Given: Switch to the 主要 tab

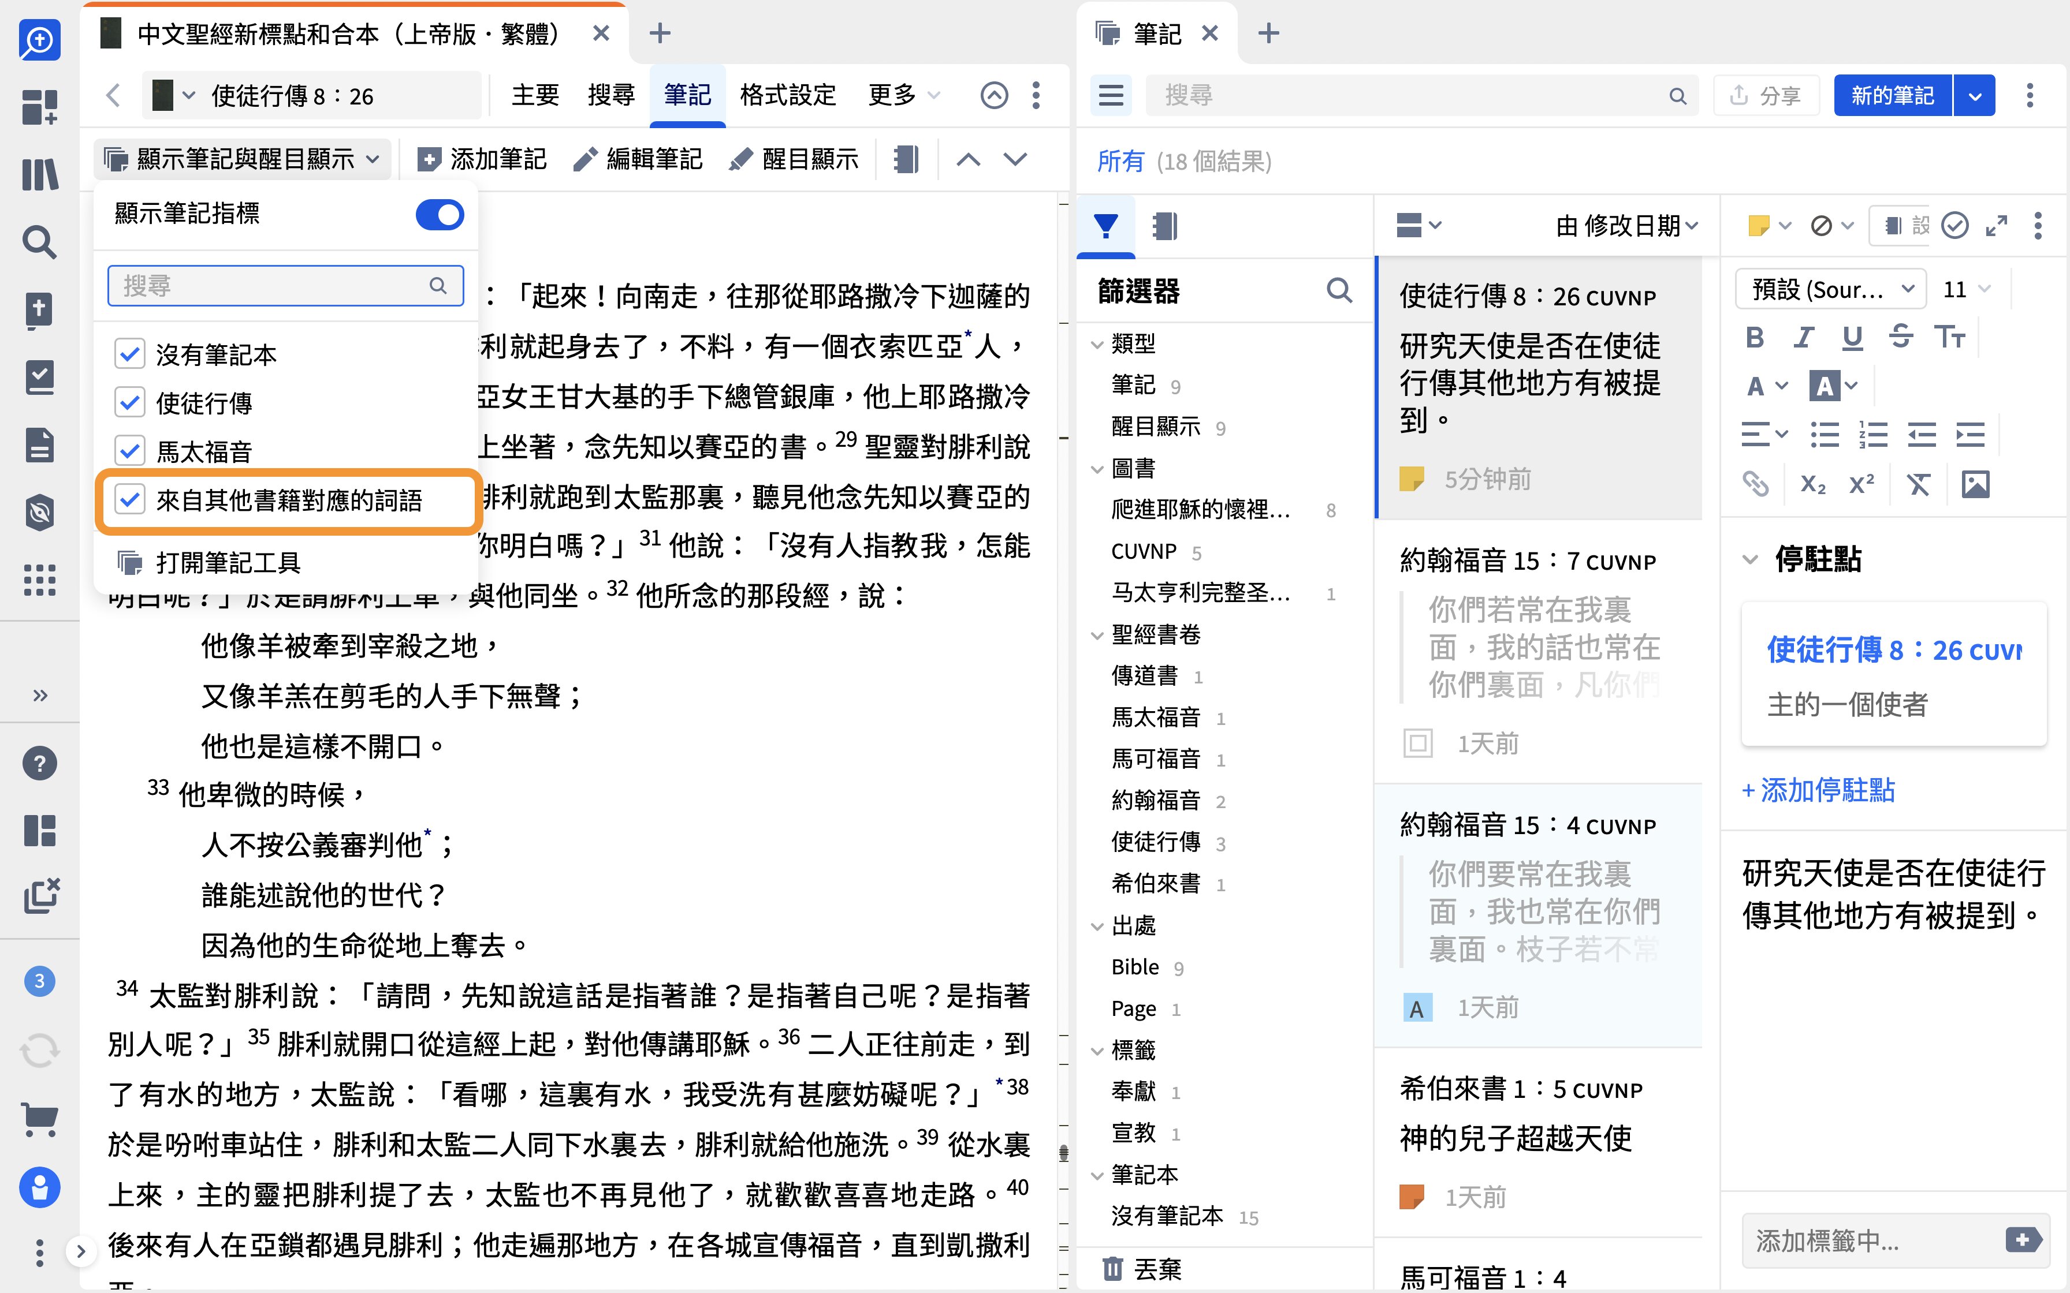Looking at the screenshot, I should click(535, 95).
